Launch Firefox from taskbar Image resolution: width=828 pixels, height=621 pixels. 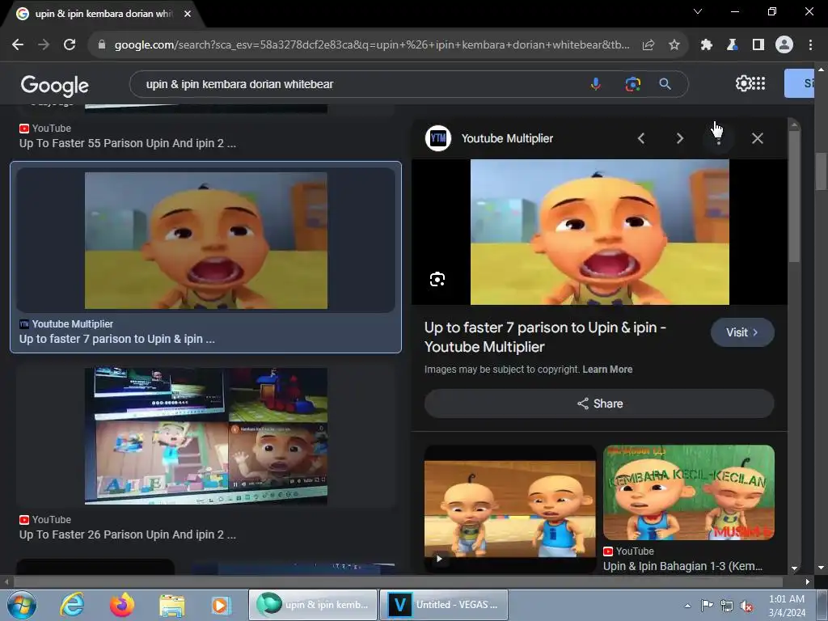(122, 605)
